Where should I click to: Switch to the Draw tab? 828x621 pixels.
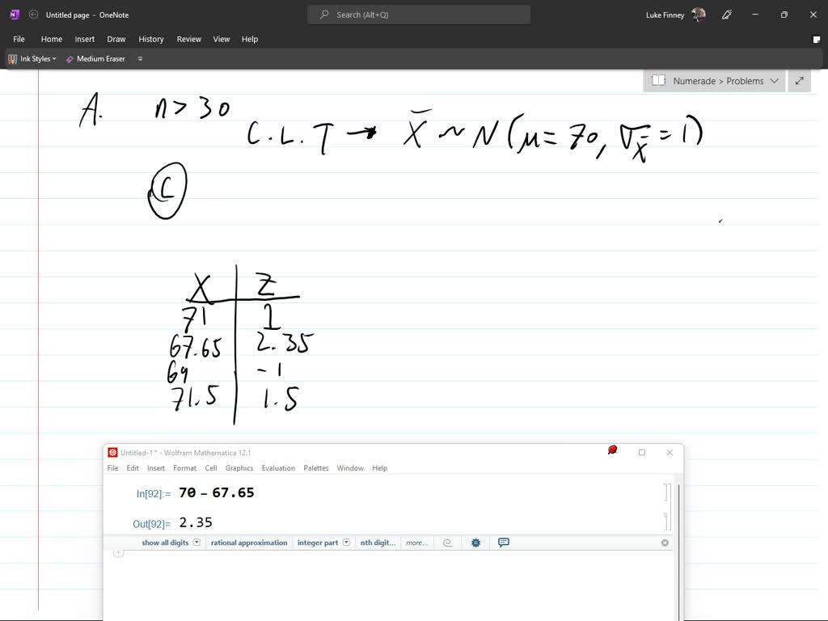[116, 39]
